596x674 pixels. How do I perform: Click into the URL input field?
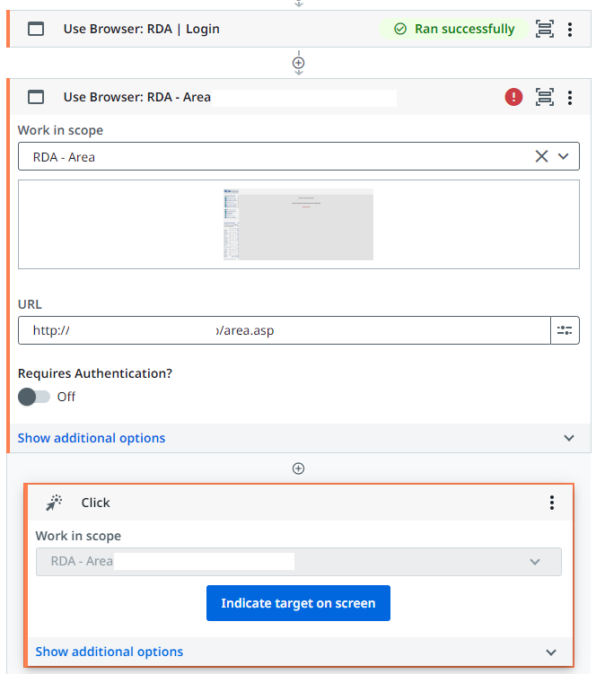[x=284, y=330]
